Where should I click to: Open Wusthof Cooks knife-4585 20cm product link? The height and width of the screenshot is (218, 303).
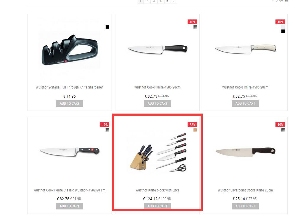(x=157, y=87)
